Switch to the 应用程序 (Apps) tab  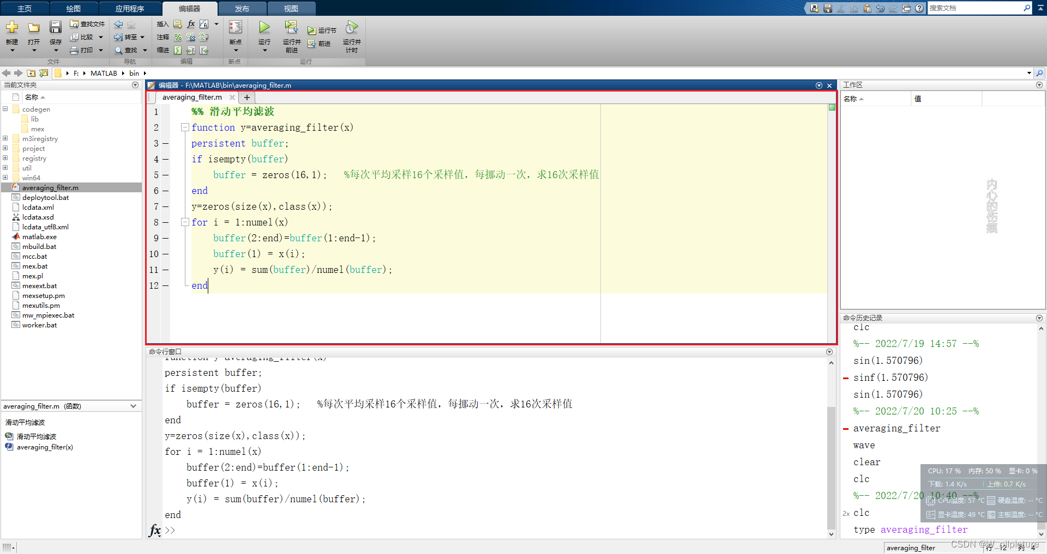(130, 8)
